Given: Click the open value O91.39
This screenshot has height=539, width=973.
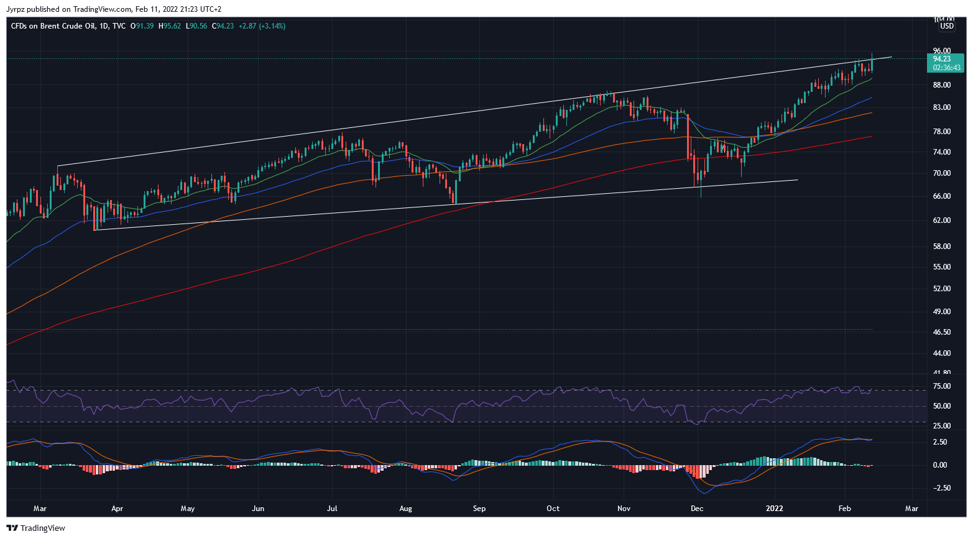Looking at the screenshot, I should [x=142, y=26].
